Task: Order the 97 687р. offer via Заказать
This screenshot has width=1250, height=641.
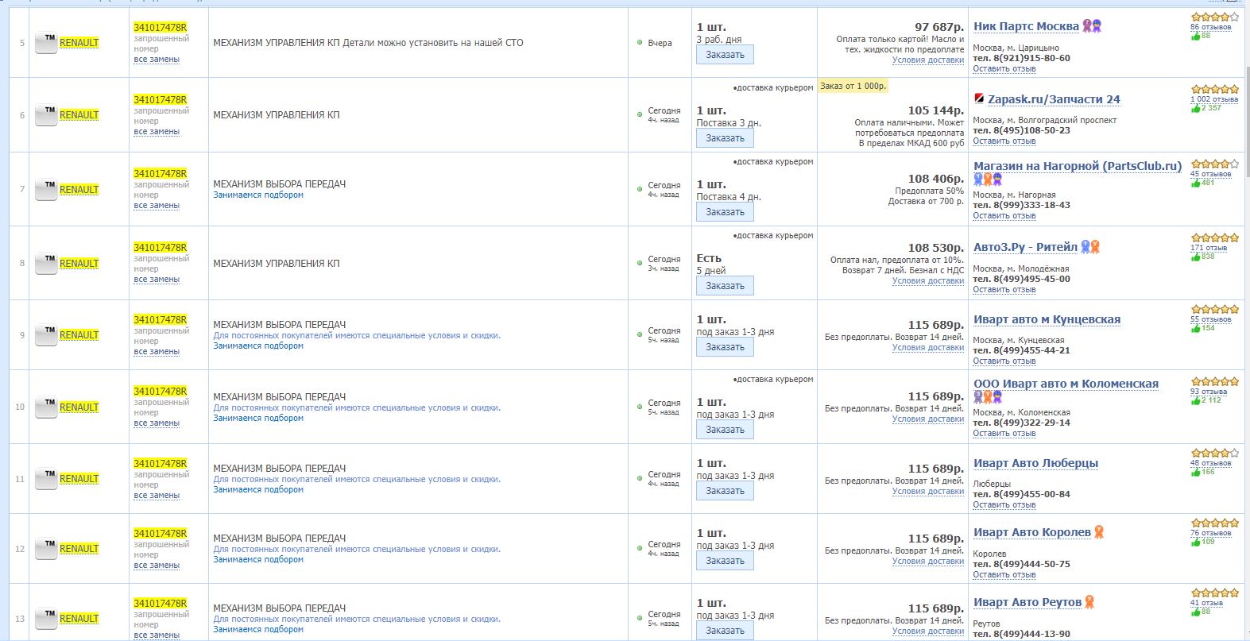Action: click(x=725, y=55)
